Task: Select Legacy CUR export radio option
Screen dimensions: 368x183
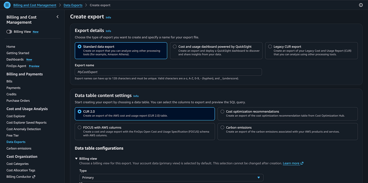Action: [270, 47]
